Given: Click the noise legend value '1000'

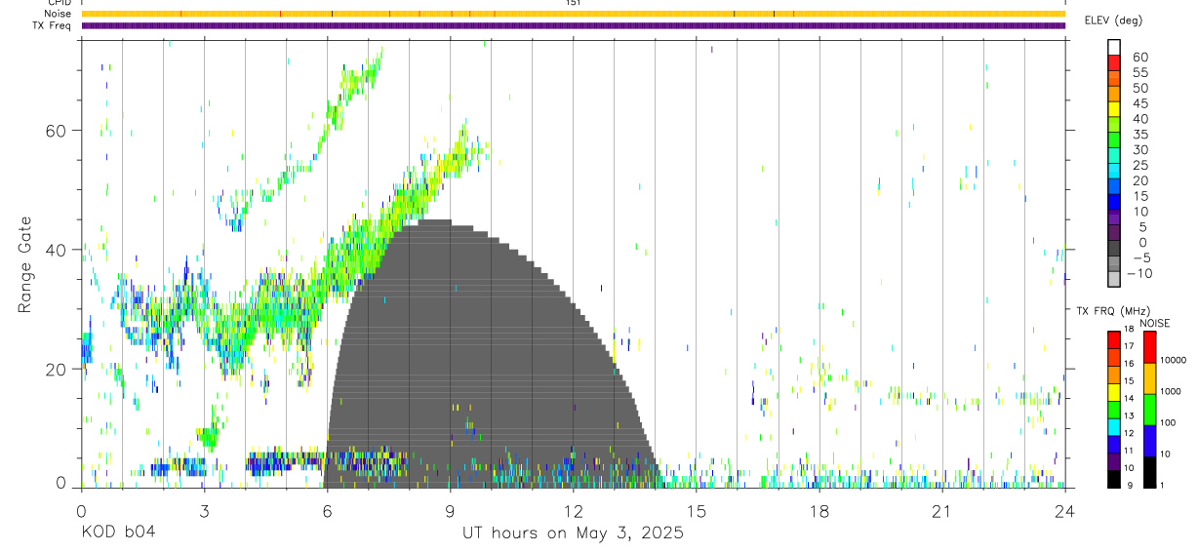Looking at the screenshot, I should [1170, 391].
